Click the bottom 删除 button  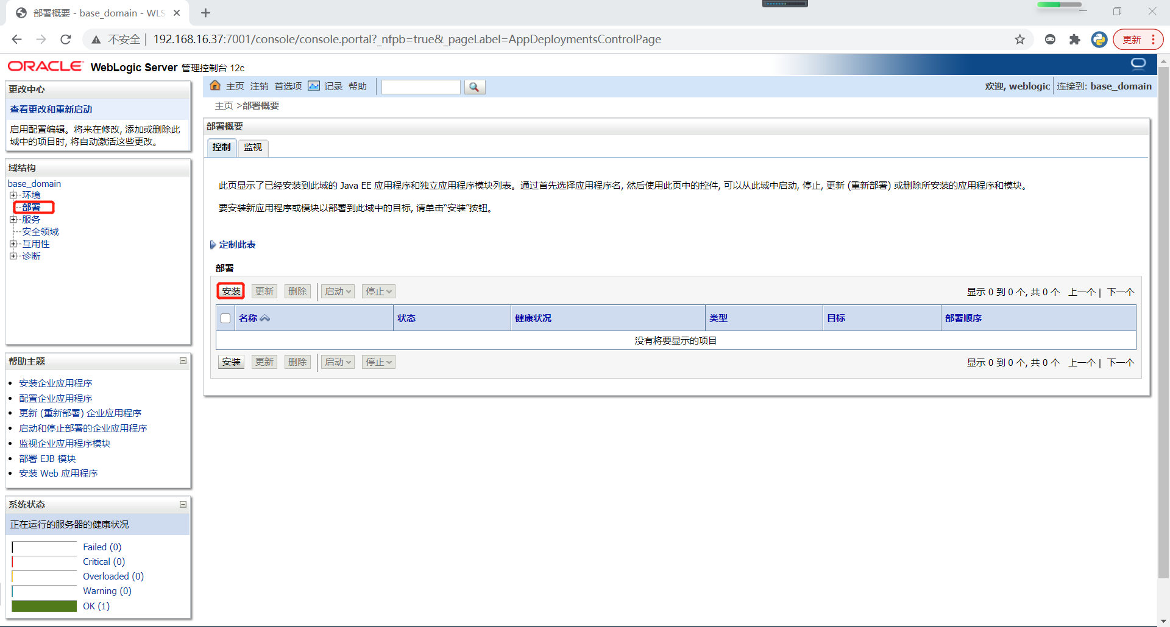pyautogui.click(x=297, y=362)
